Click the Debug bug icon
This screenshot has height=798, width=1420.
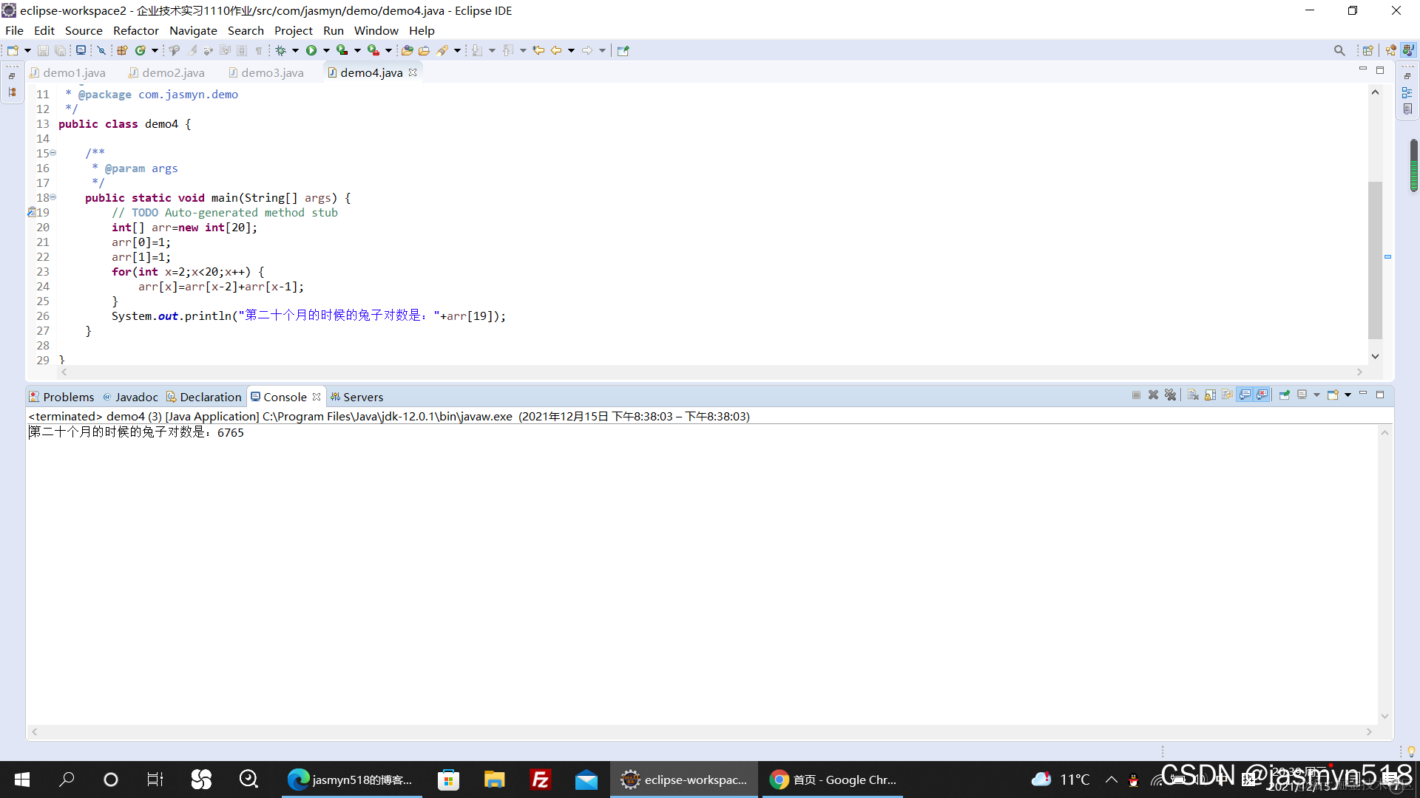click(x=280, y=50)
